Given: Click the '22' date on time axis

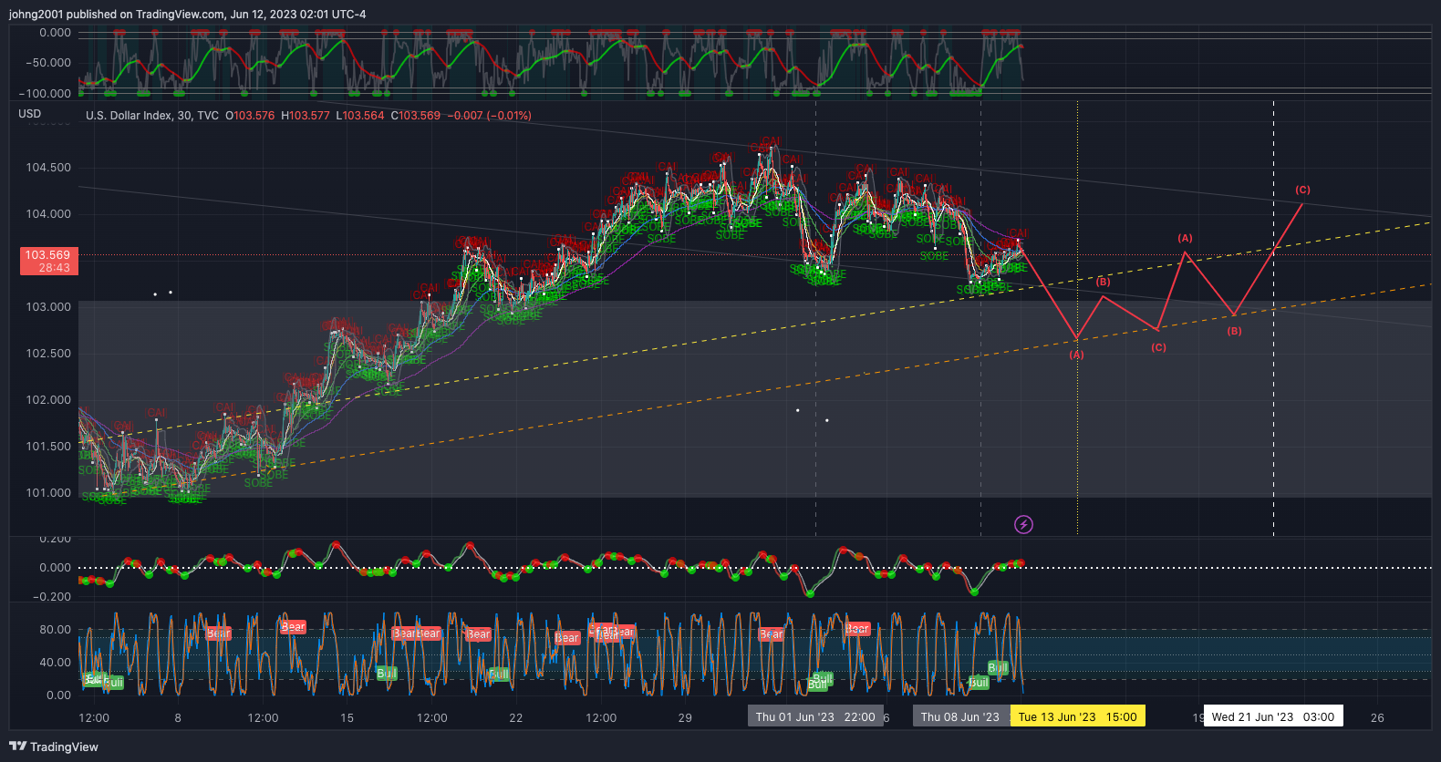Looking at the screenshot, I should pyautogui.click(x=516, y=718).
